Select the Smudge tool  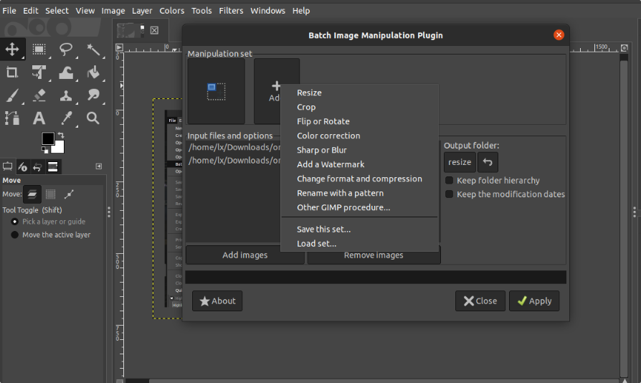[93, 95]
